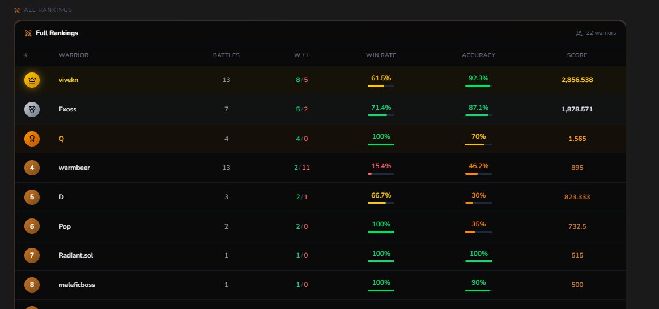Open warrior Radiant.sol's name
Image resolution: width=659 pixels, height=309 pixels.
pyautogui.click(x=76, y=255)
